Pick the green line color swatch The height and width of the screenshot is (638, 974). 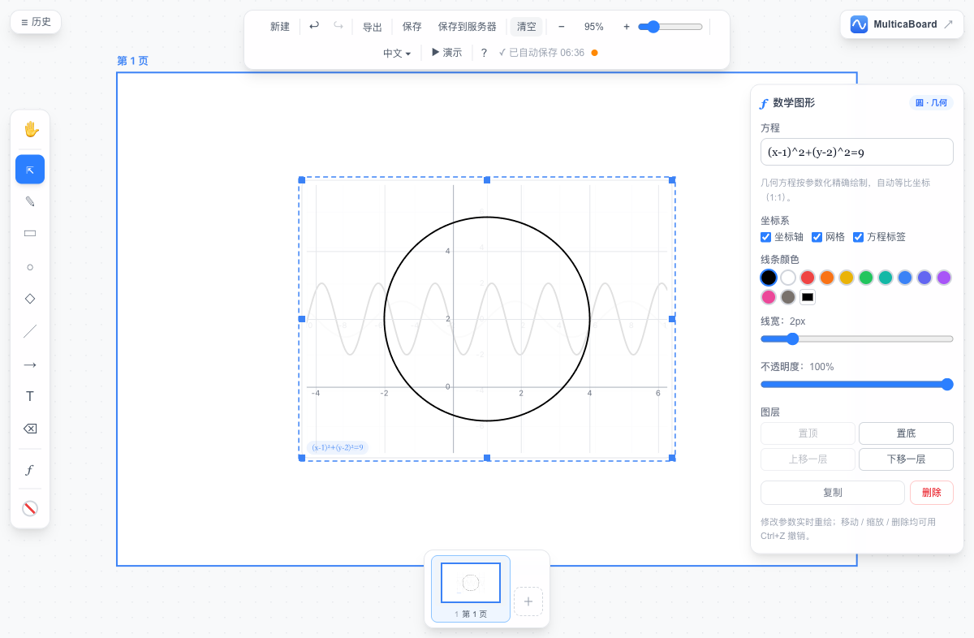click(866, 278)
